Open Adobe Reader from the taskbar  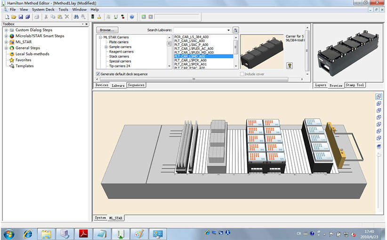point(83,234)
